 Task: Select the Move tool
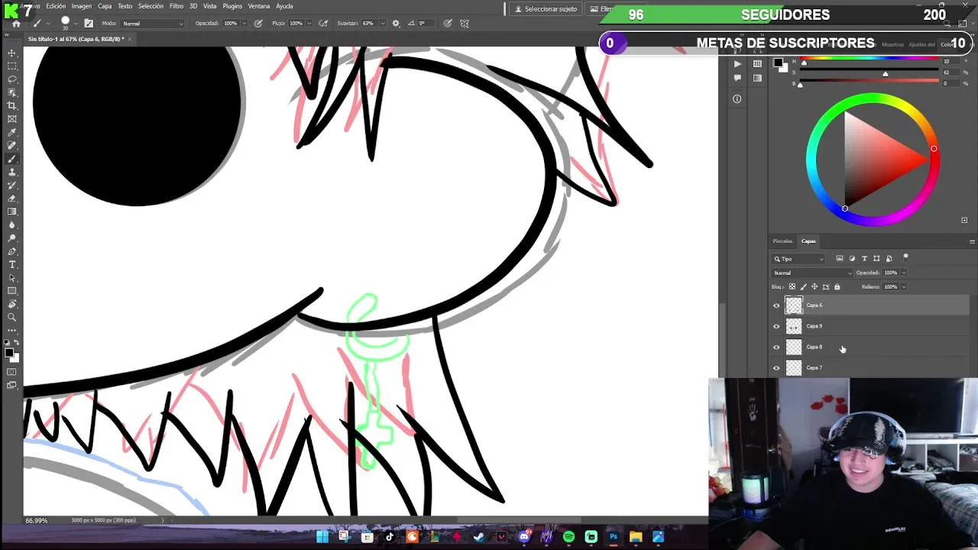click(11, 53)
